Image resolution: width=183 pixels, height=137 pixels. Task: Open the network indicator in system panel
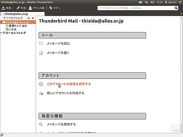point(146,2)
